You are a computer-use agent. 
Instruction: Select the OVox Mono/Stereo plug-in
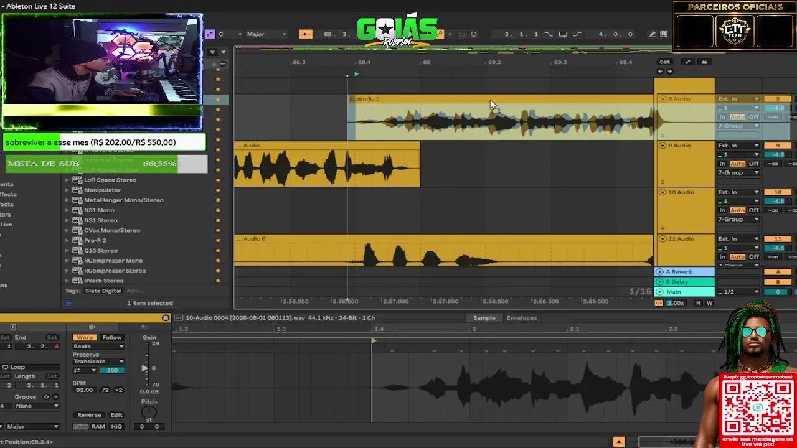pyautogui.click(x=112, y=230)
